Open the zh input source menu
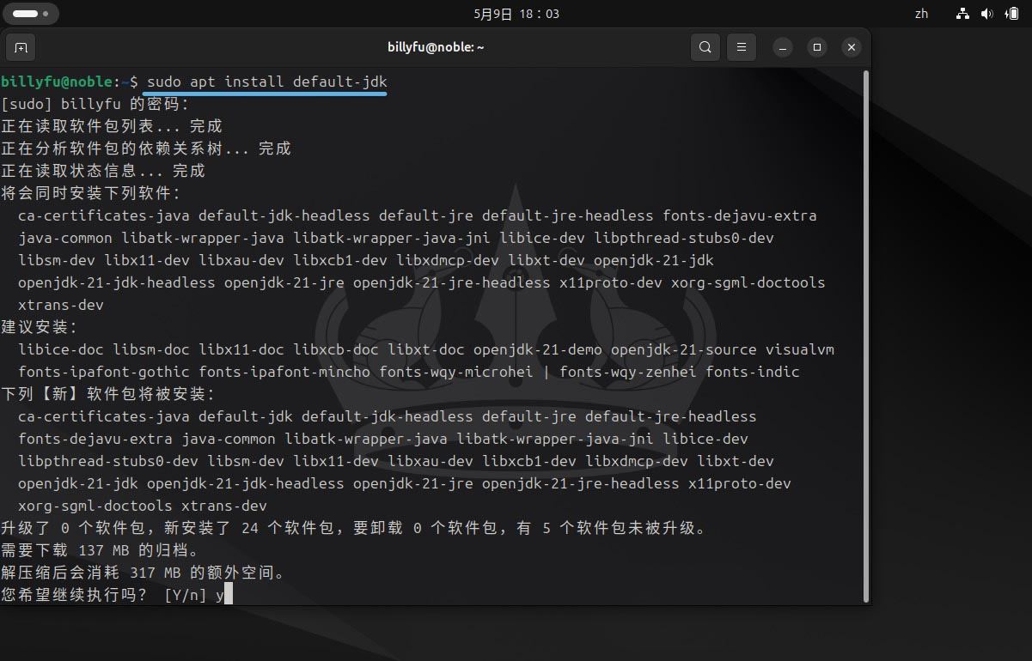 coord(921,14)
